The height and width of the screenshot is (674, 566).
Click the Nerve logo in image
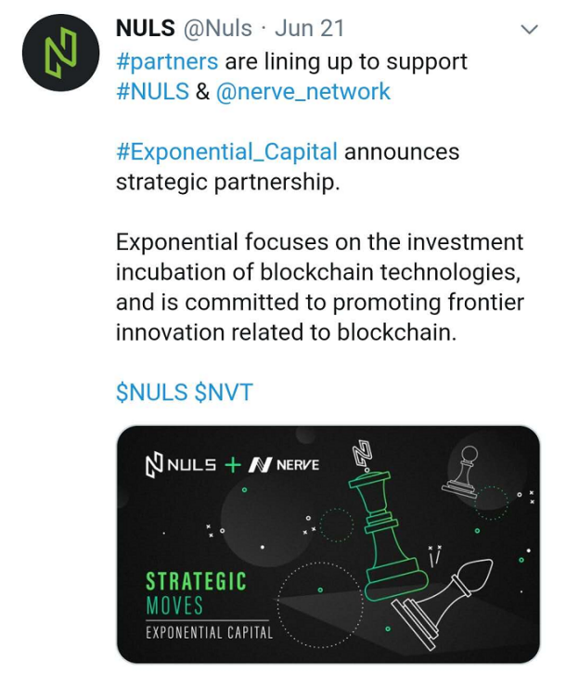(x=284, y=465)
